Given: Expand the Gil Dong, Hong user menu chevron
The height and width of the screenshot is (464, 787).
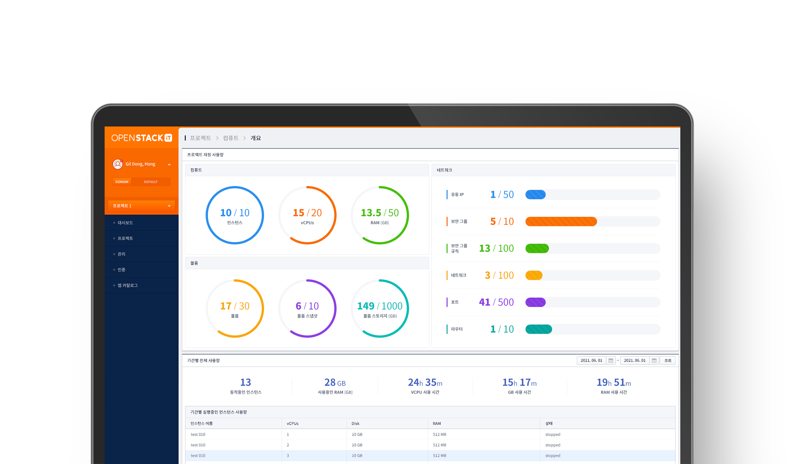Looking at the screenshot, I should 169,164.
